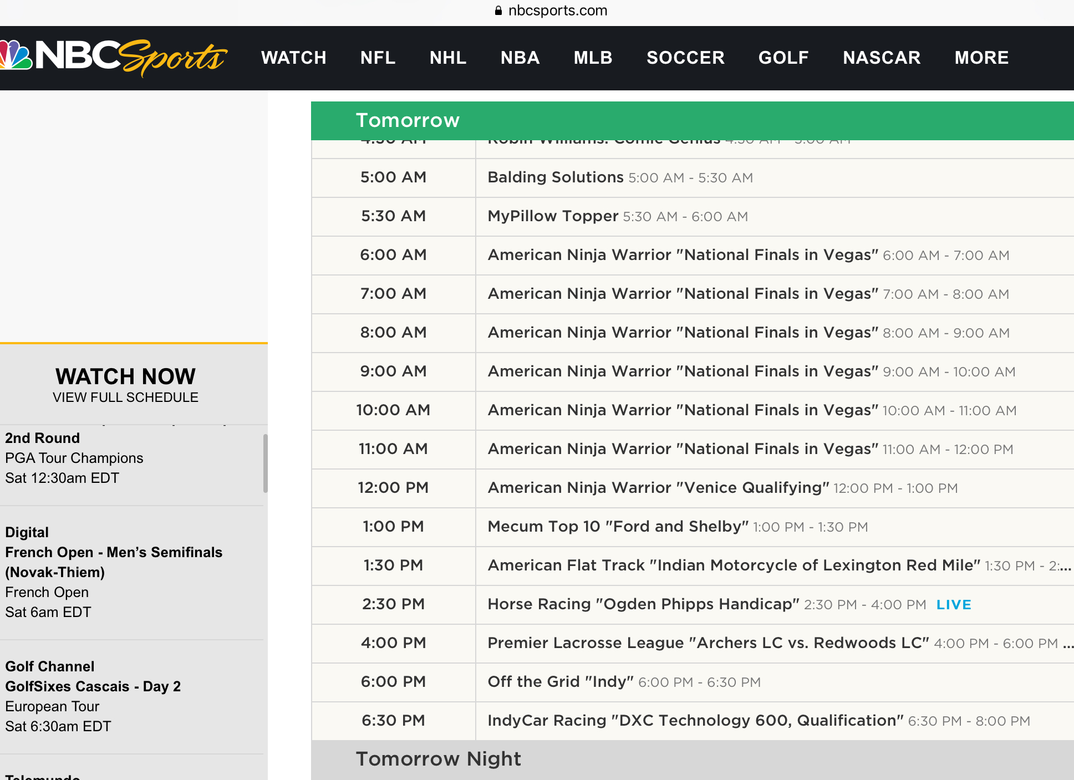Image resolution: width=1074 pixels, height=780 pixels.
Task: Select American Ninja Warrior 11:00 AM showing
Action: (775, 450)
